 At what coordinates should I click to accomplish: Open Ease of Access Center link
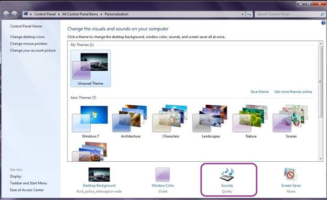tap(27, 190)
